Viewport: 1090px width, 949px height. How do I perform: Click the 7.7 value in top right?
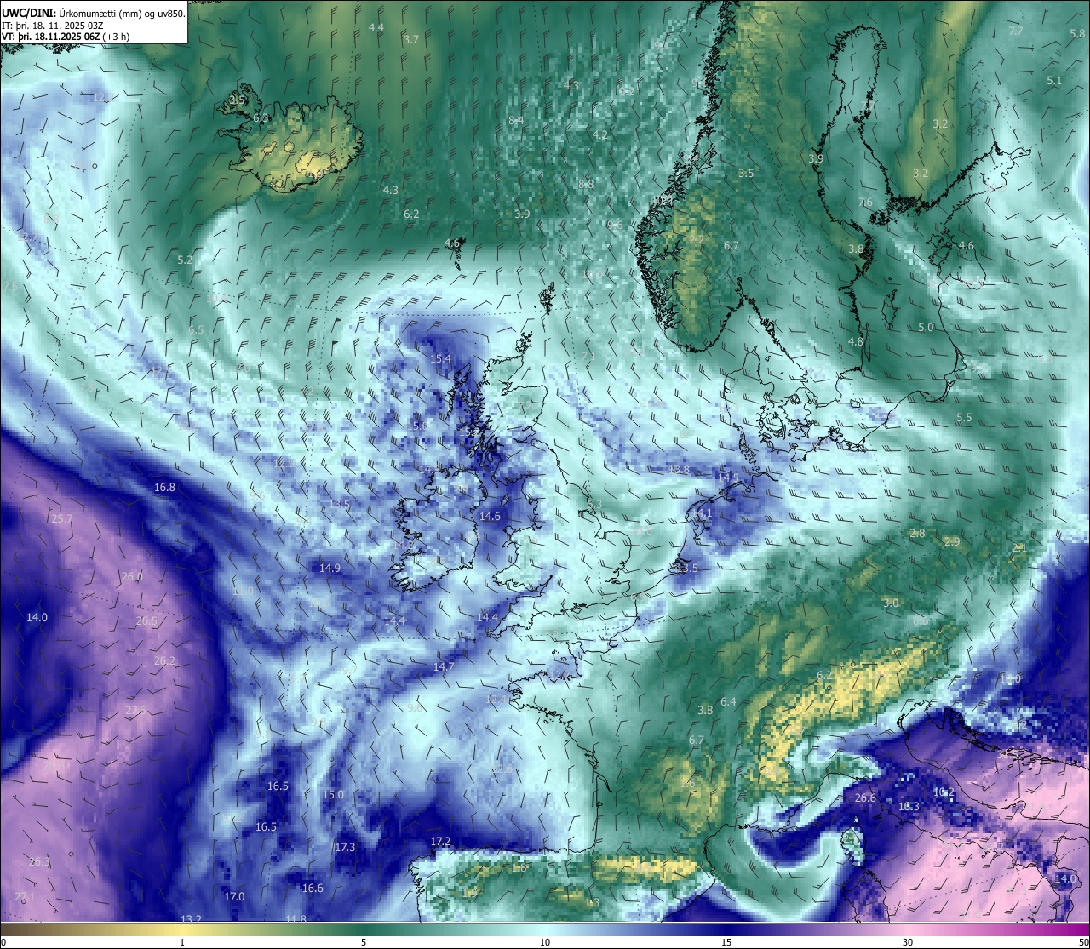click(1016, 31)
